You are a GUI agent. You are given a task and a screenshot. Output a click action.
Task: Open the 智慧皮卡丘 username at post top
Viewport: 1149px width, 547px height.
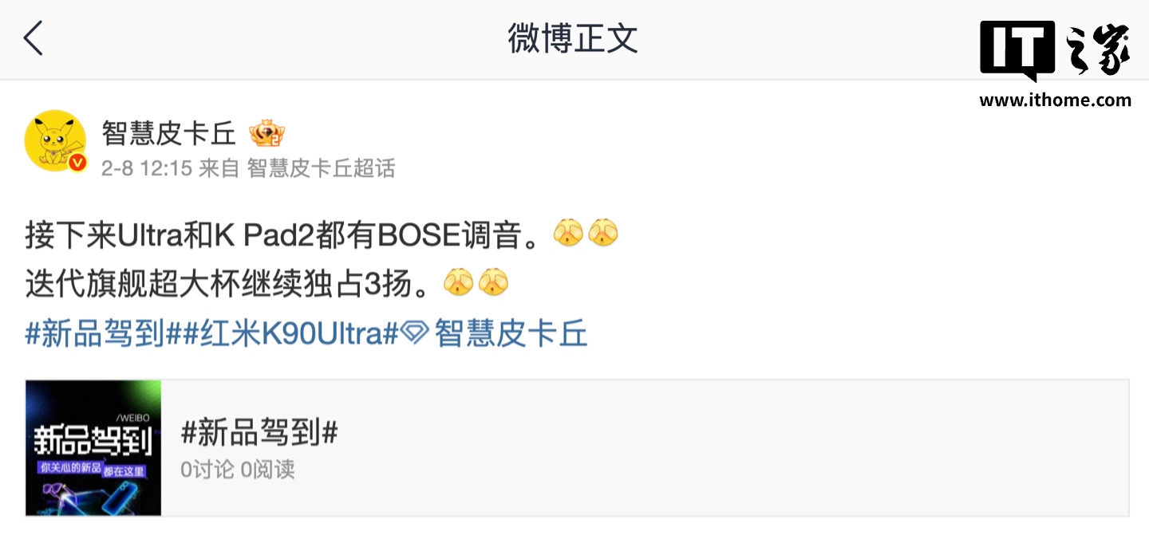coord(169,133)
